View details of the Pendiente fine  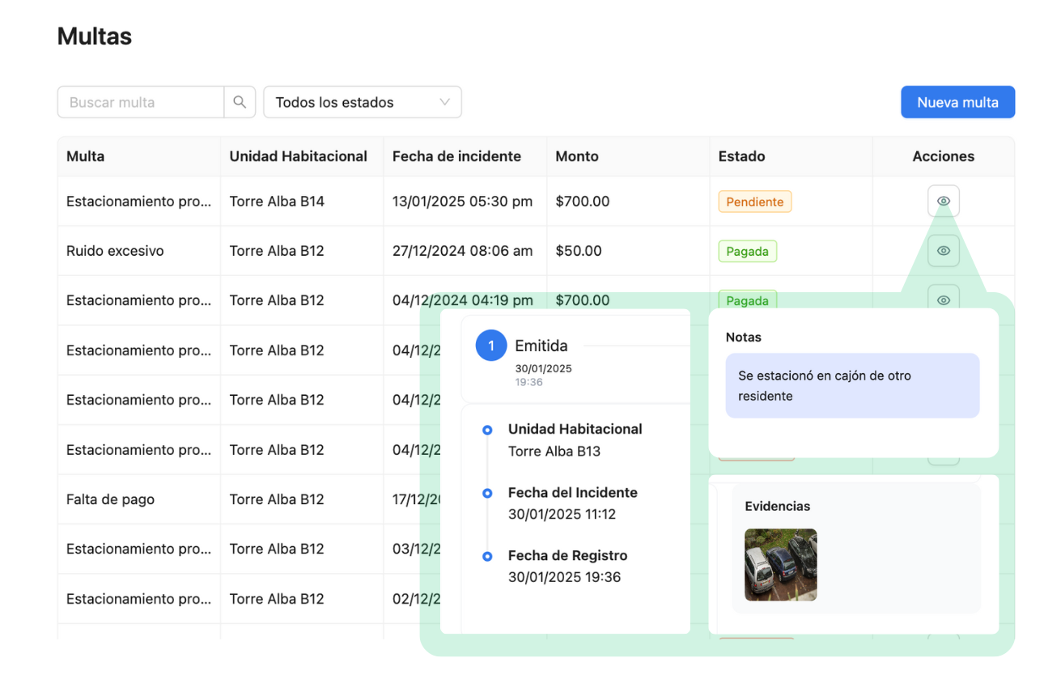point(943,201)
